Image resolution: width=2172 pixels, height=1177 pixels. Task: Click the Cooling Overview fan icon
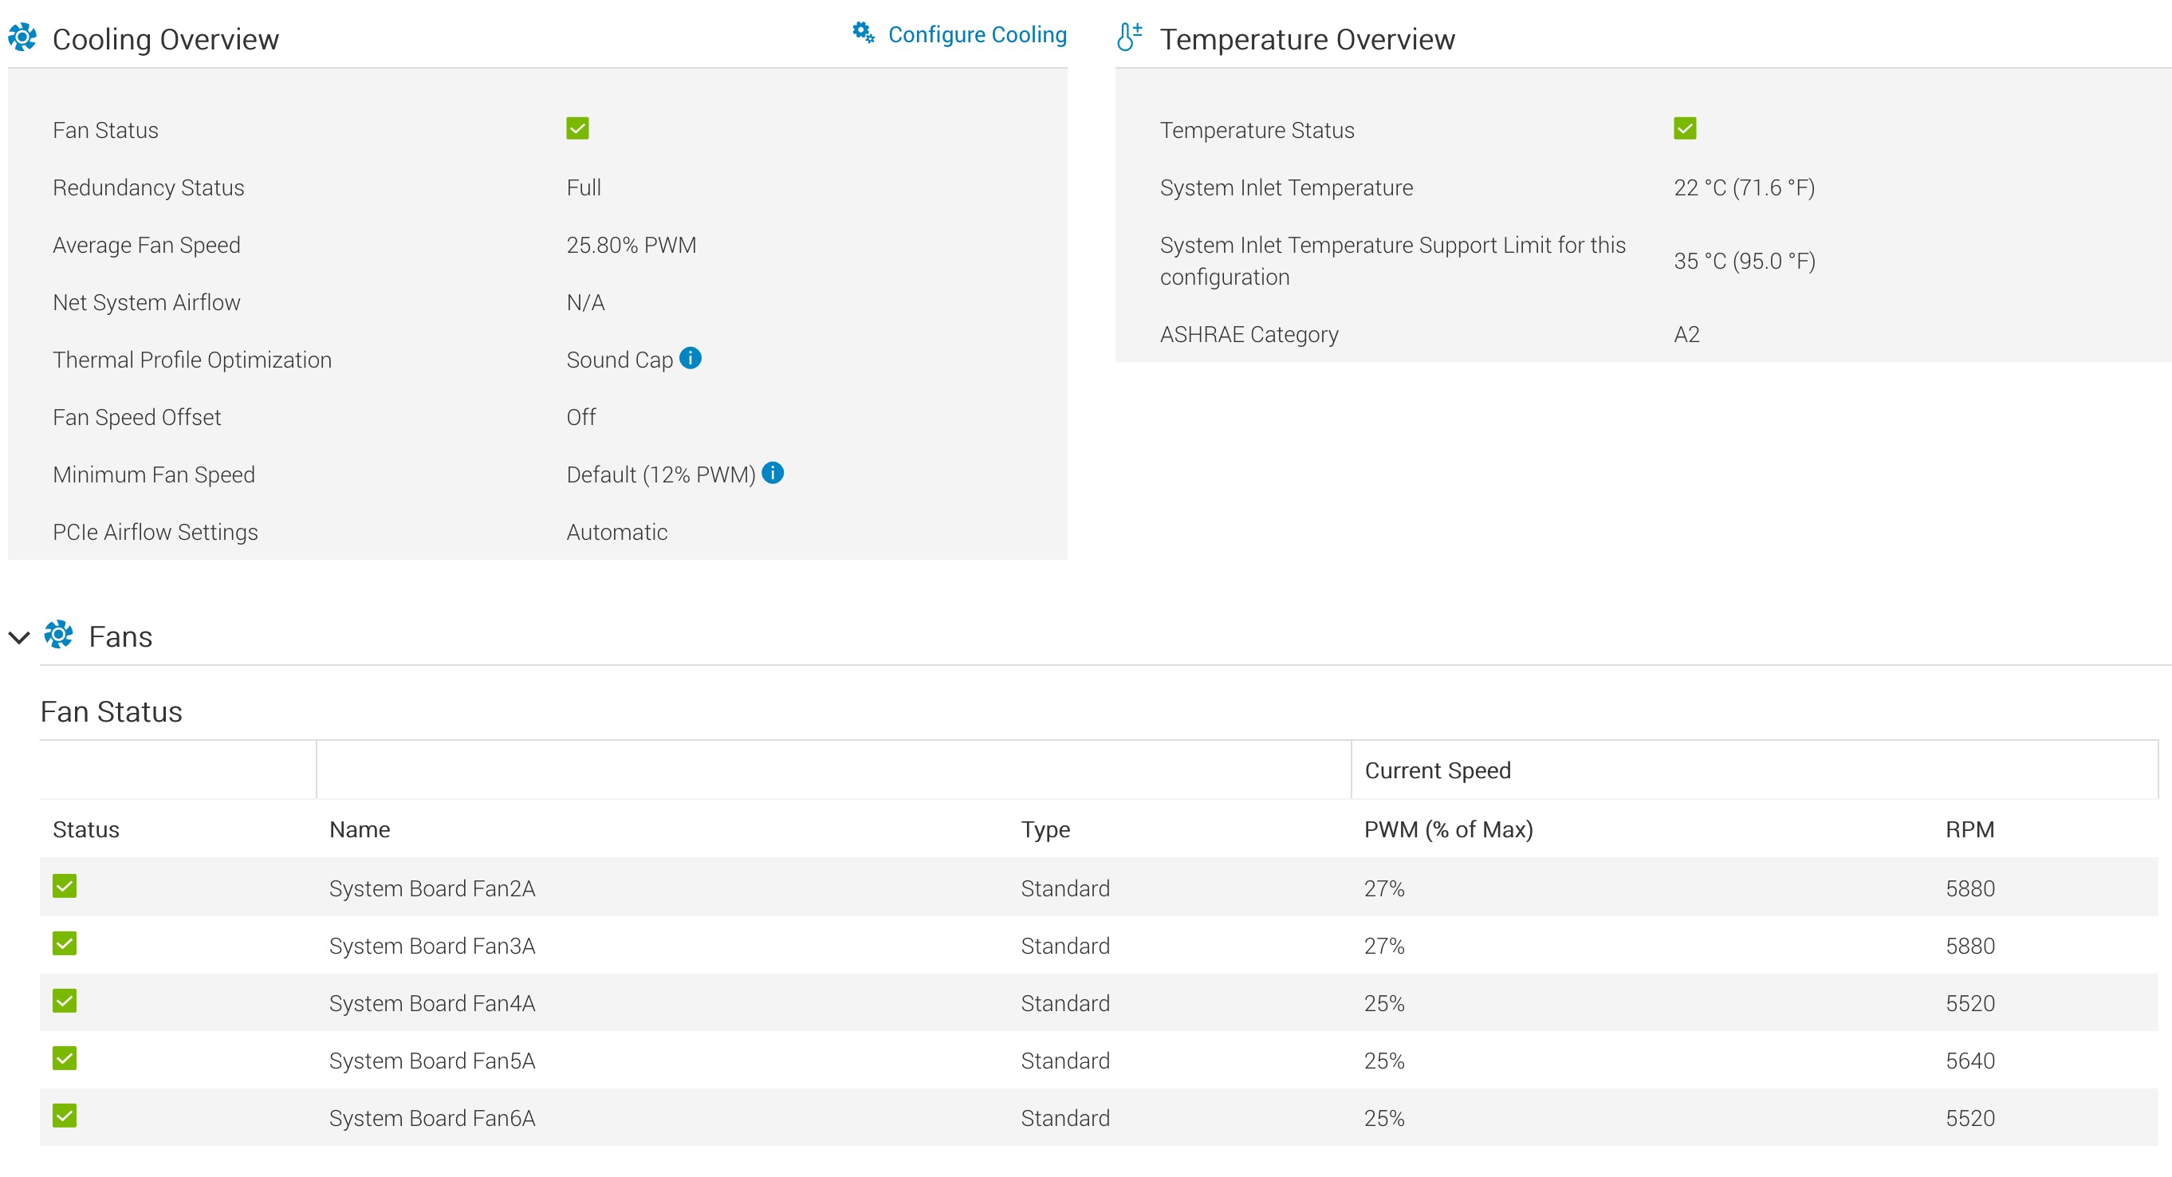23,38
